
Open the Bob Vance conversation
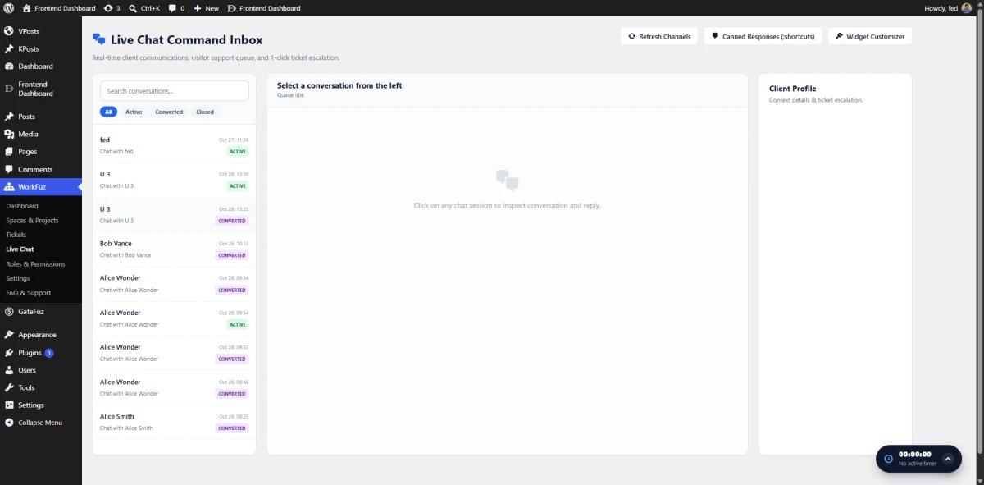pyautogui.click(x=175, y=249)
